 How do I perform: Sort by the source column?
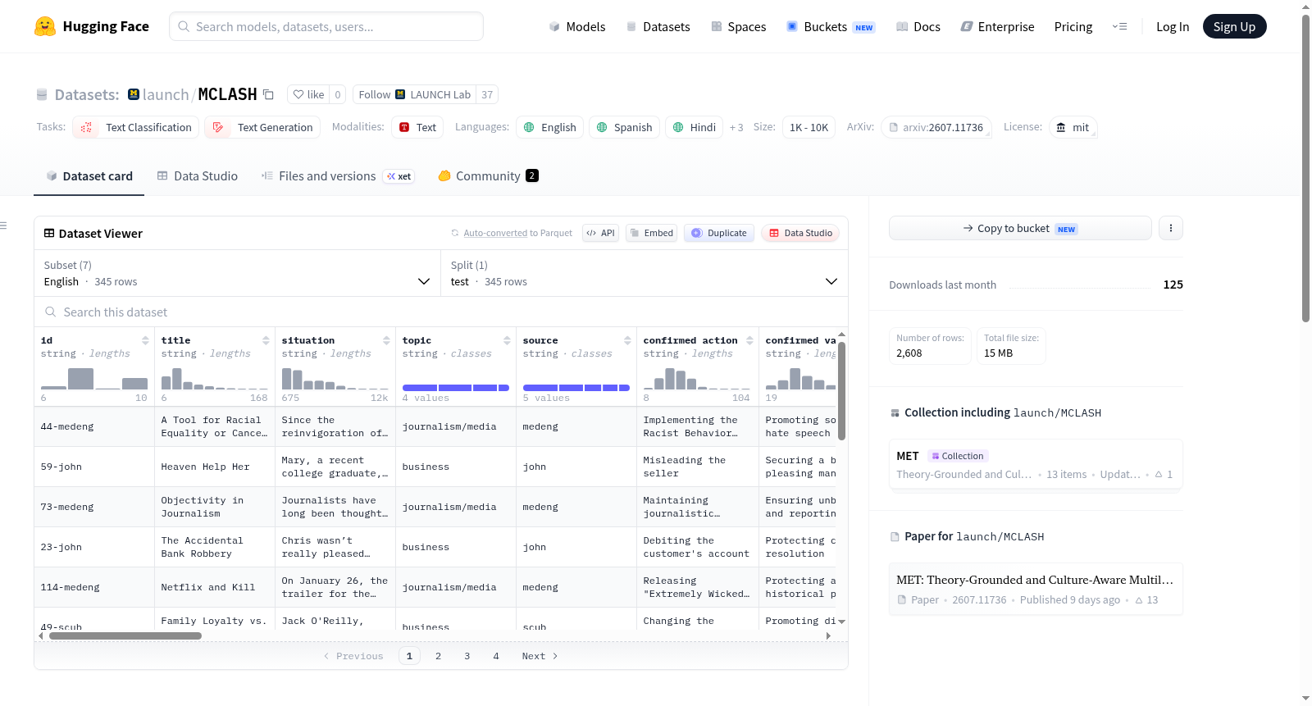[x=627, y=340]
